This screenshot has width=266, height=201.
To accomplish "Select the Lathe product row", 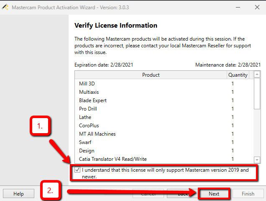I will [164, 117].
